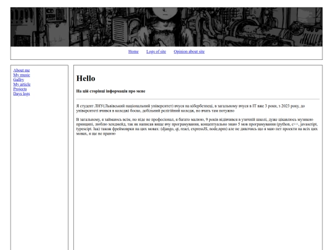
Task: Click paragraph starting 'В загальному, я займаюсь'
Action: (x=197, y=127)
